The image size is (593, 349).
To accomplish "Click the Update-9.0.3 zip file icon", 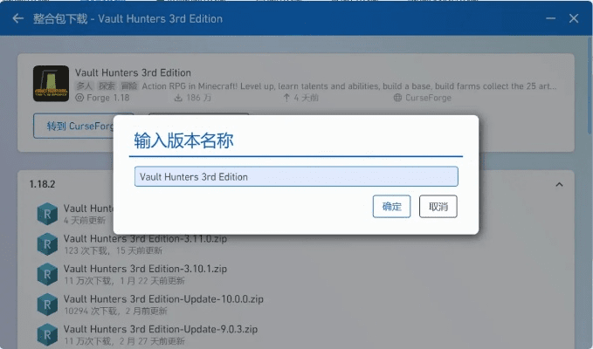I will pyautogui.click(x=46, y=334).
